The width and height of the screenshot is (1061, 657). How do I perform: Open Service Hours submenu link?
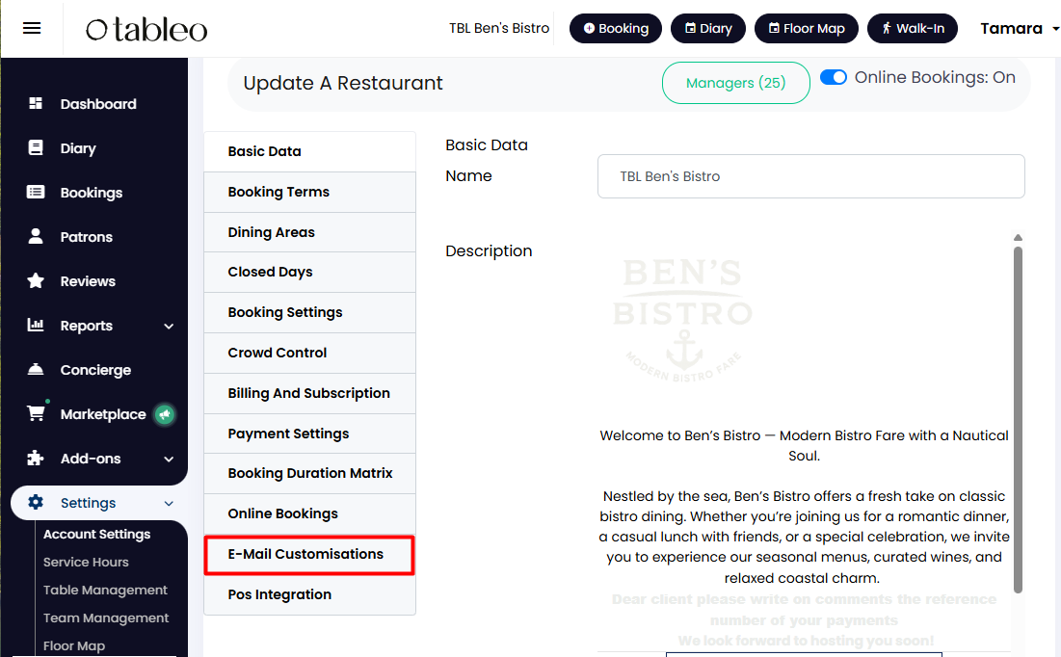pyautogui.click(x=86, y=563)
